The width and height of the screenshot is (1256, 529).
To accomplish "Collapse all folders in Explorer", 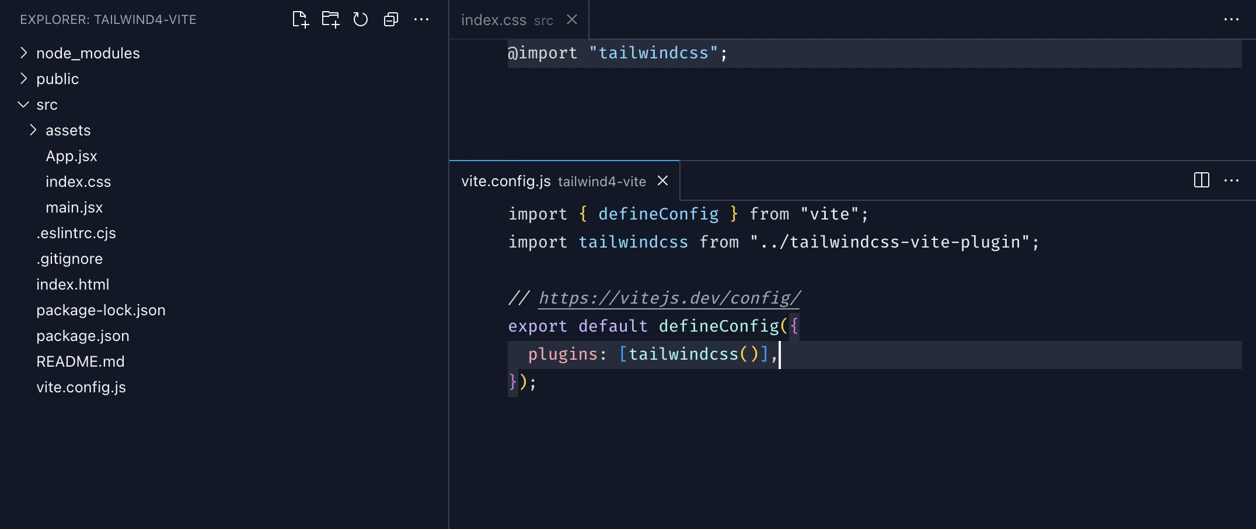I will point(391,20).
